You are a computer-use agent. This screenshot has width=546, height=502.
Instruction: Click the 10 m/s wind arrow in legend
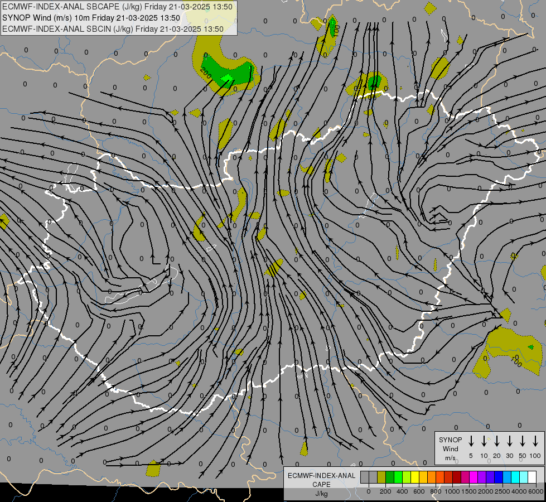(x=484, y=441)
